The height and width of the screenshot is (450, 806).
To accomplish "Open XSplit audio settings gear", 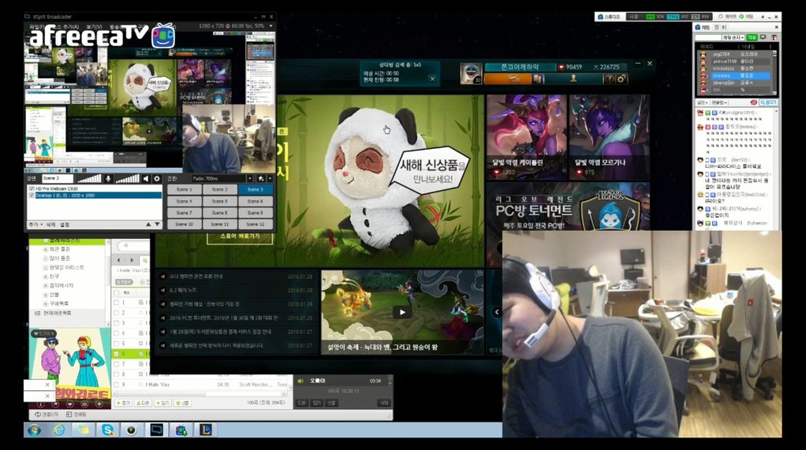I will 157,178.
